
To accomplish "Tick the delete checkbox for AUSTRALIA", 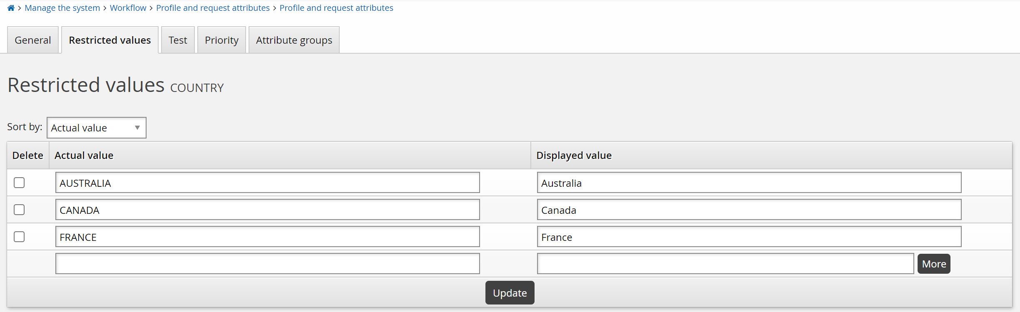I will tap(19, 183).
